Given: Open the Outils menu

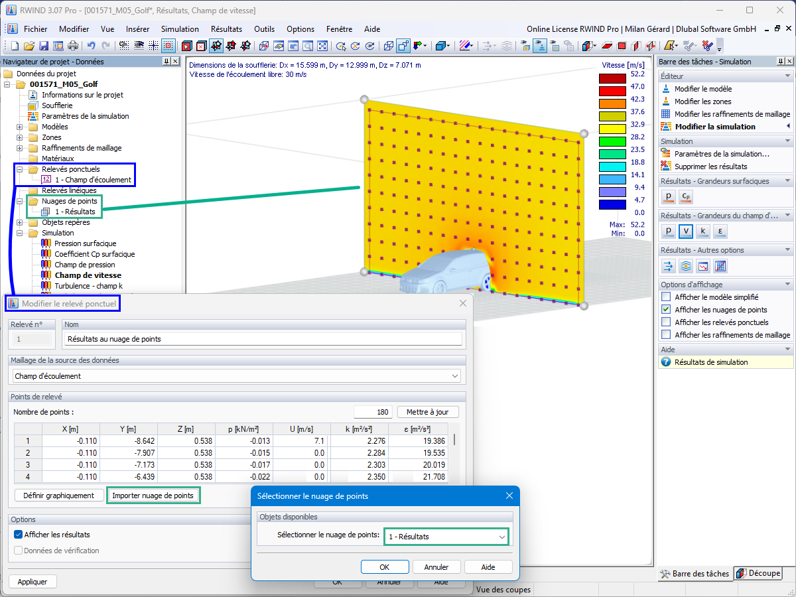Looking at the screenshot, I should coord(264,29).
